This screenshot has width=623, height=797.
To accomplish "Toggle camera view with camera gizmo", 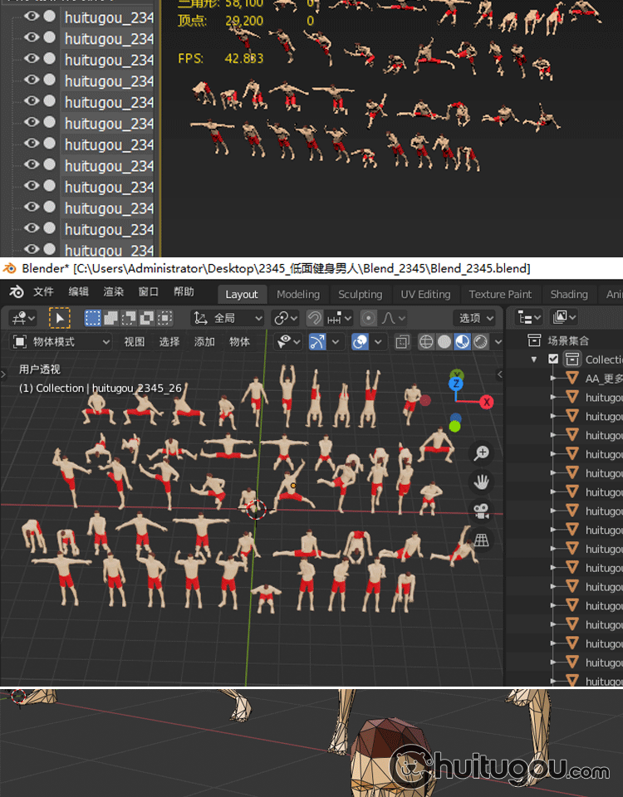I will point(481,511).
